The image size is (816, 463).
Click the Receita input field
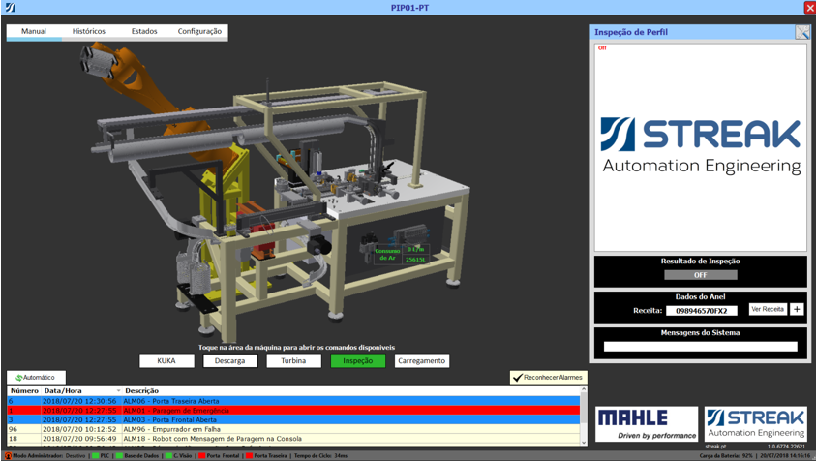[701, 311]
